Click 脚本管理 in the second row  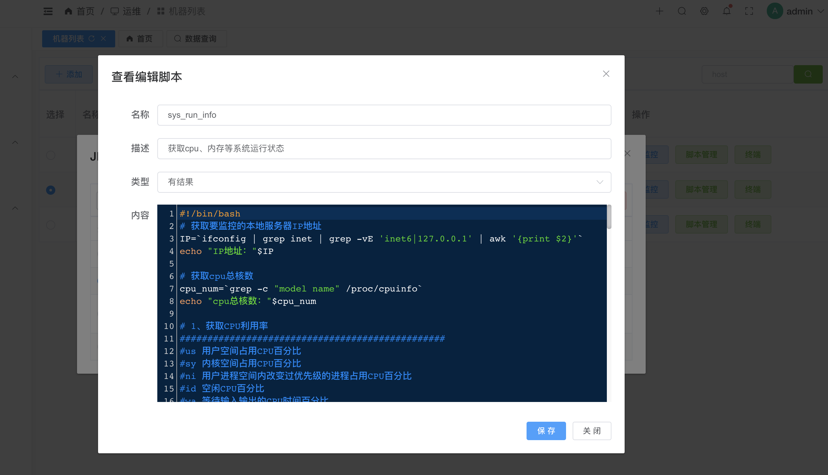(x=701, y=189)
